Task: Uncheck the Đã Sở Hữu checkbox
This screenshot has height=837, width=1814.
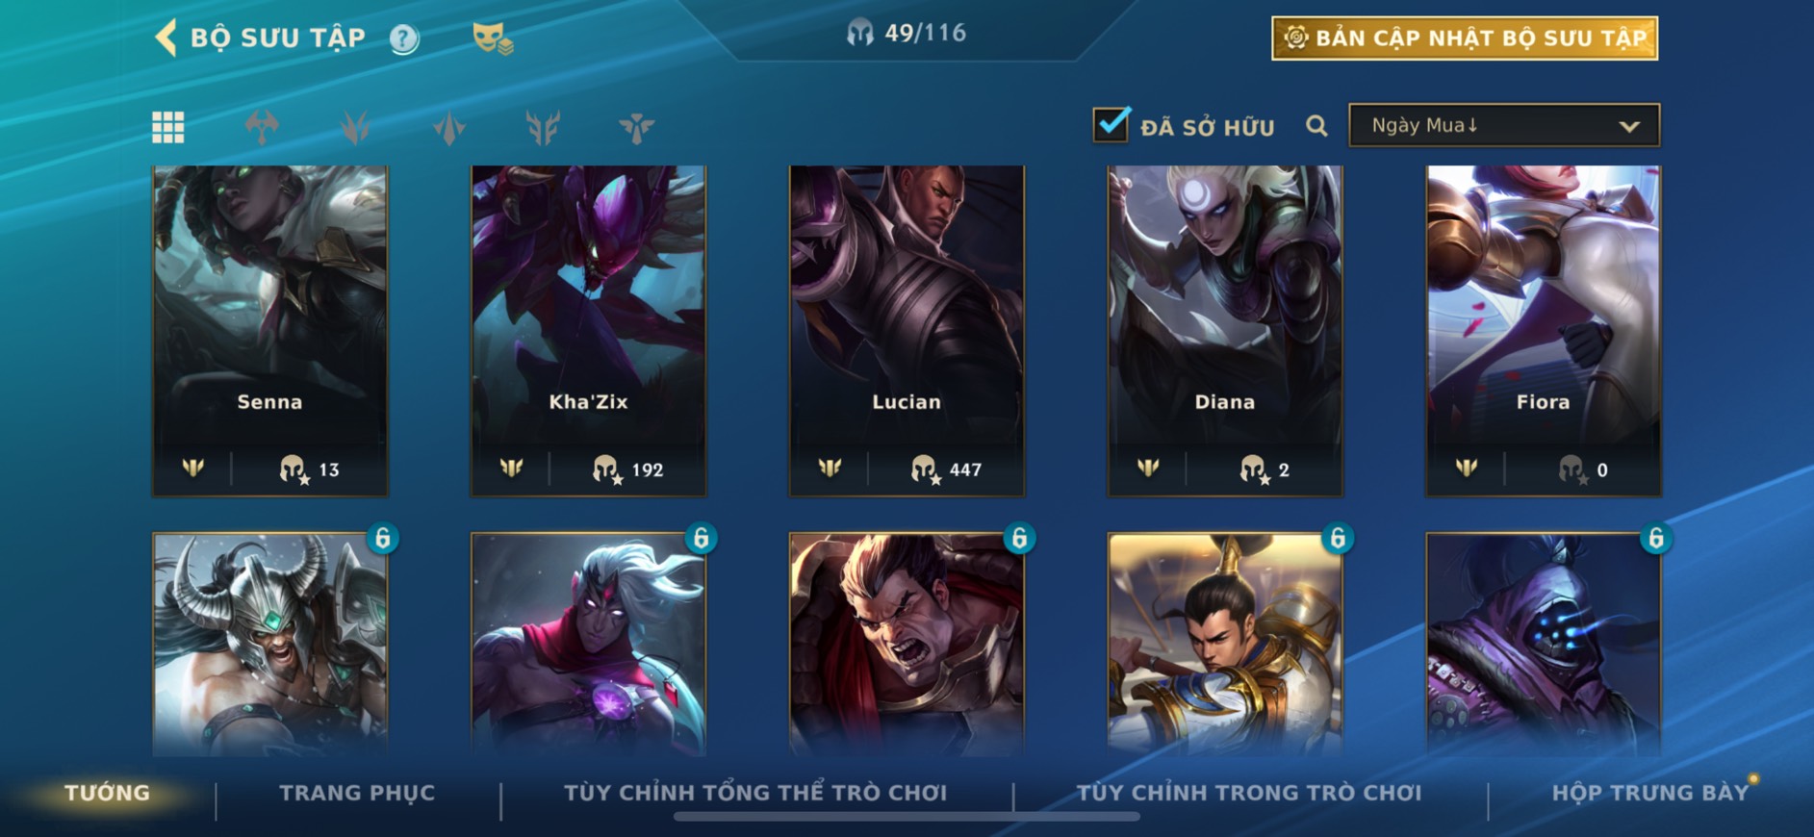Action: pyautogui.click(x=1111, y=125)
